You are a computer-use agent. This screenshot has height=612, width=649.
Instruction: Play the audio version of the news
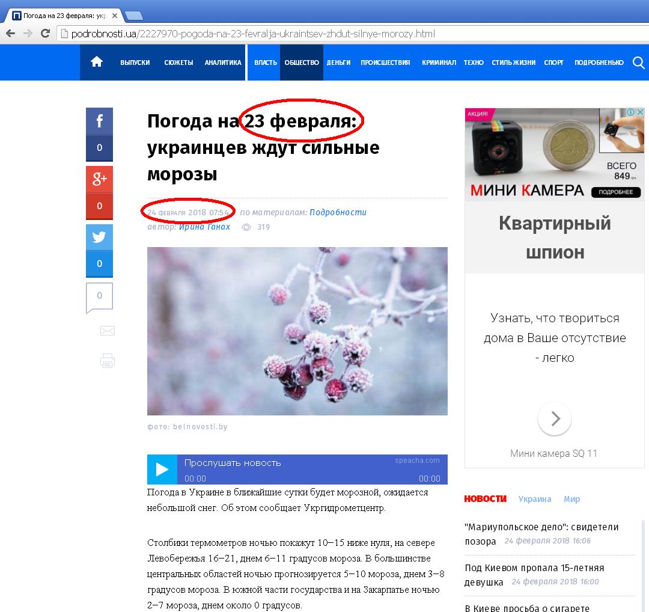coord(162,470)
